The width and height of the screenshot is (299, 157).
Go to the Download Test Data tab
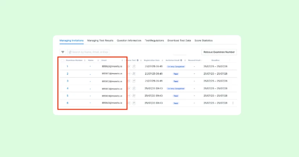click(x=179, y=40)
